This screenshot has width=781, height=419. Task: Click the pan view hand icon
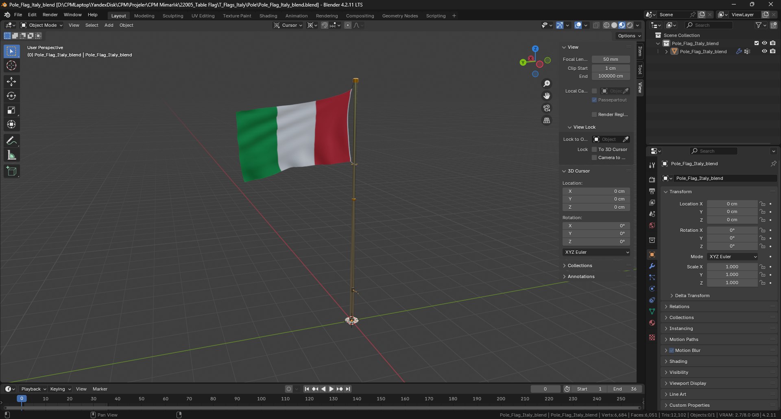tap(547, 96)
